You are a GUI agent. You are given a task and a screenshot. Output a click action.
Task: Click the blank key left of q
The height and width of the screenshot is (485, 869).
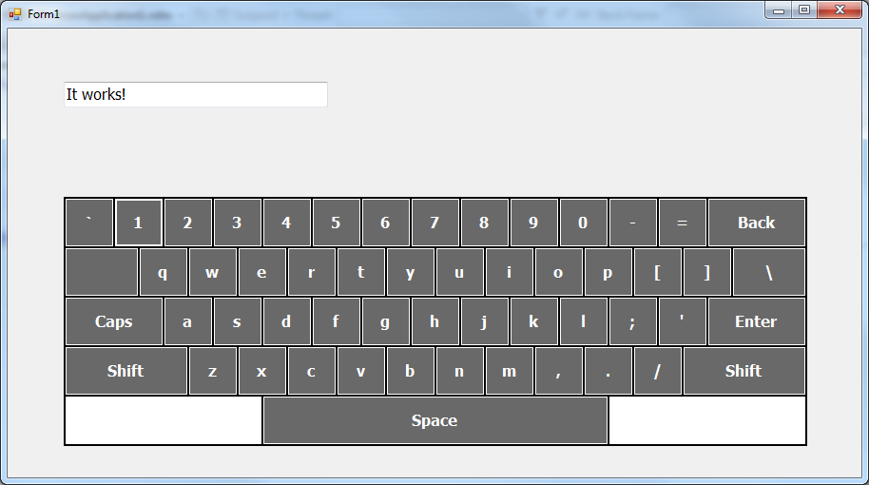pos(102,272)
